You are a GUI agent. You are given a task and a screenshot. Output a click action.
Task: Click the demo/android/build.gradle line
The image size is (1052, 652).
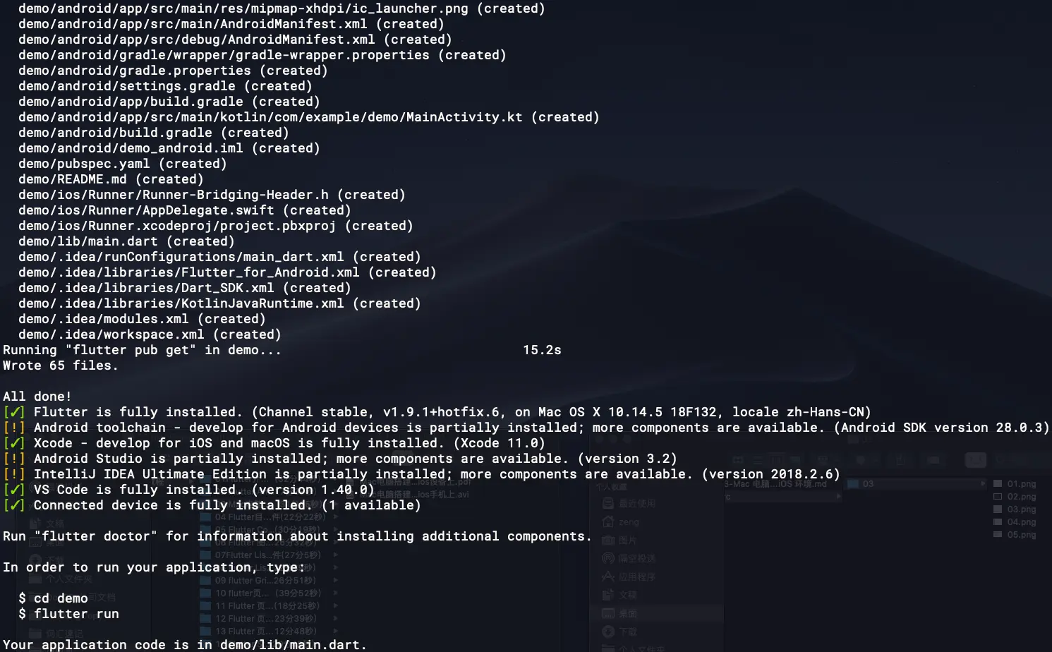(x=154, y=133)
